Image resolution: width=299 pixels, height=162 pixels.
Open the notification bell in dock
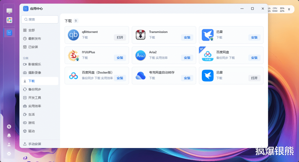pos(9,136)
